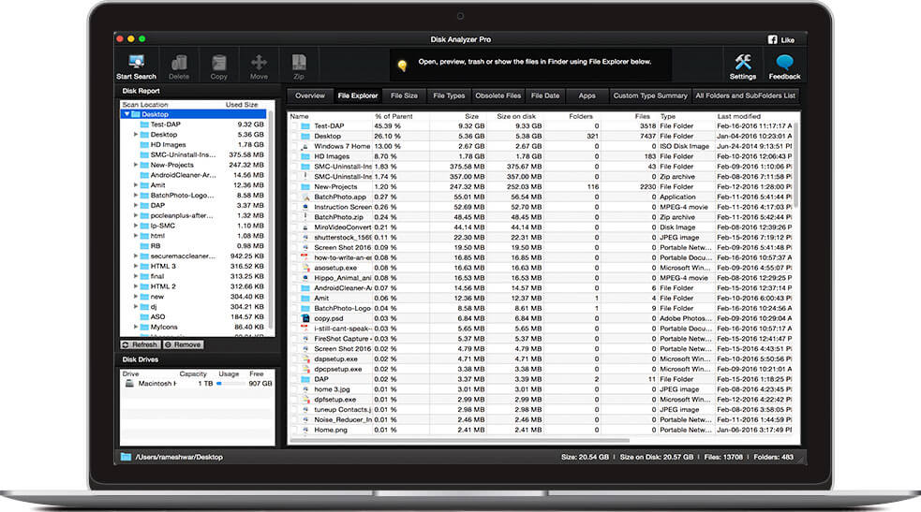
Task: Open the Feedback speech bubble
Action: click(x=785, y=62)
